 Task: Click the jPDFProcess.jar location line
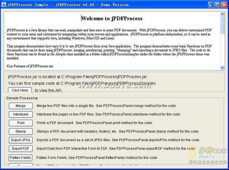(78, 77)
